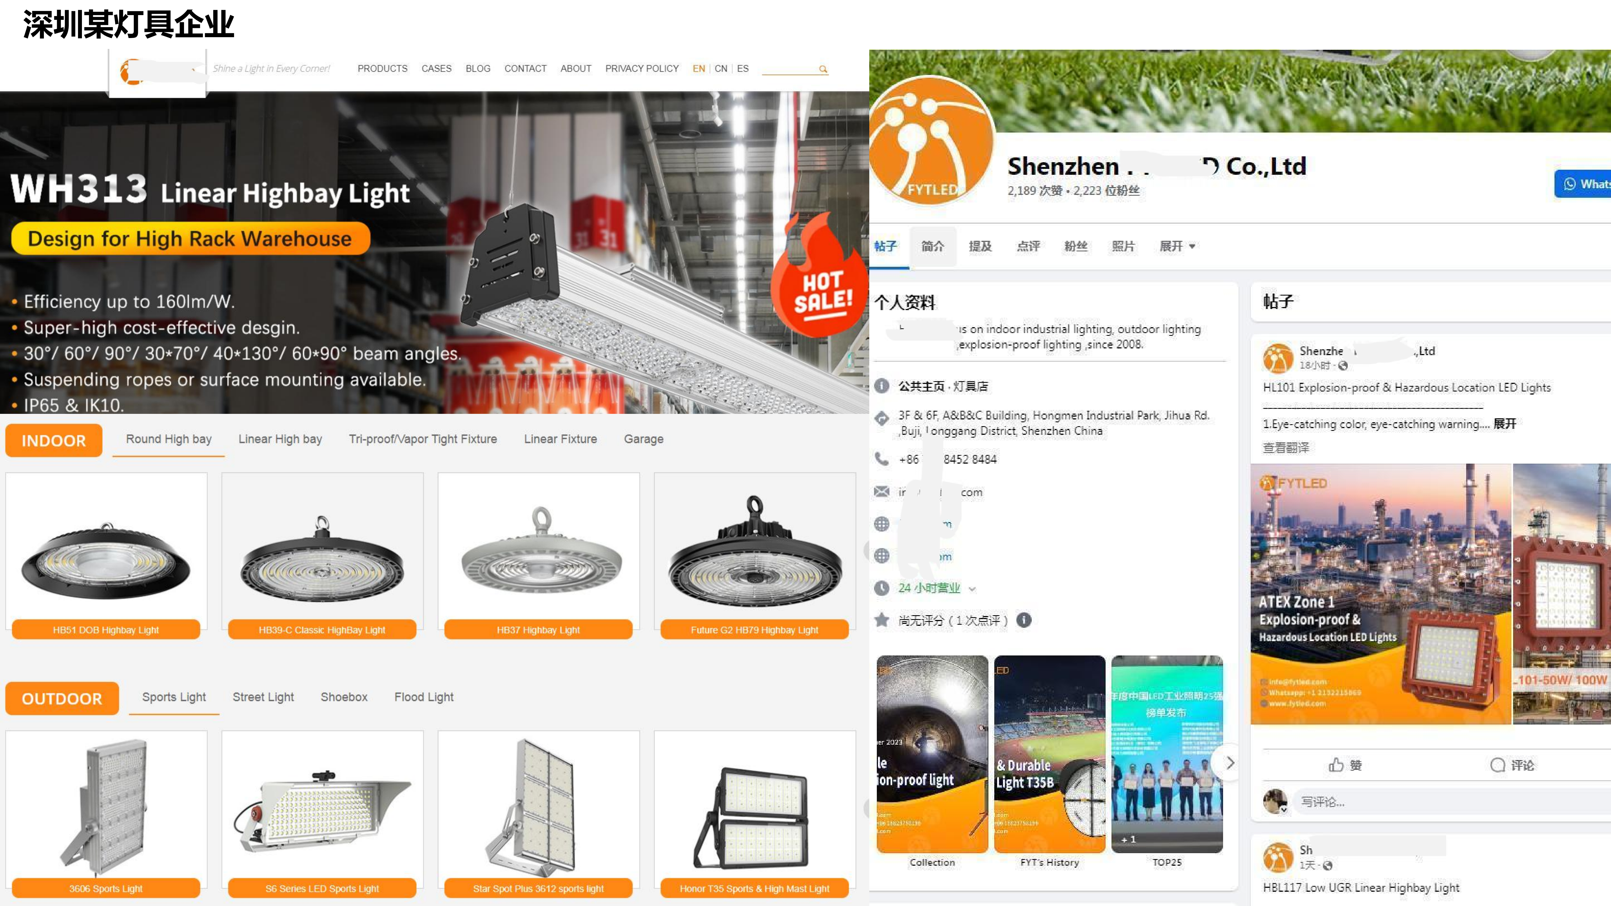1611x906 pixels.
Task: Open the PRODUCTS menu item
Action: (382, 69)
